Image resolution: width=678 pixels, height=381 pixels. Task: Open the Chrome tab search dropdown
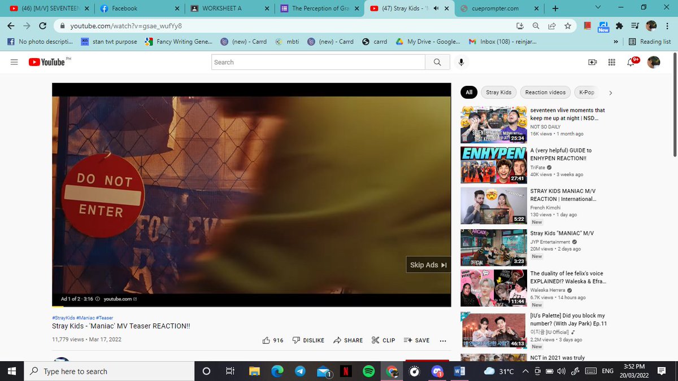598,7
